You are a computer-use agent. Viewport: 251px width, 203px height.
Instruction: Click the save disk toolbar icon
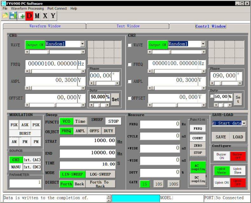coord(13,16)
